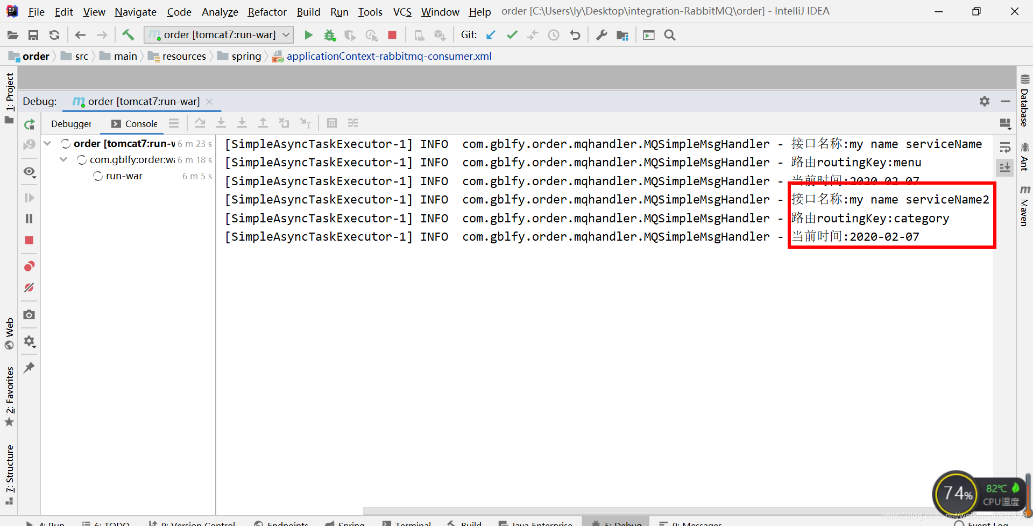
Task: Open the Project tool window
Action: point(10,98)
